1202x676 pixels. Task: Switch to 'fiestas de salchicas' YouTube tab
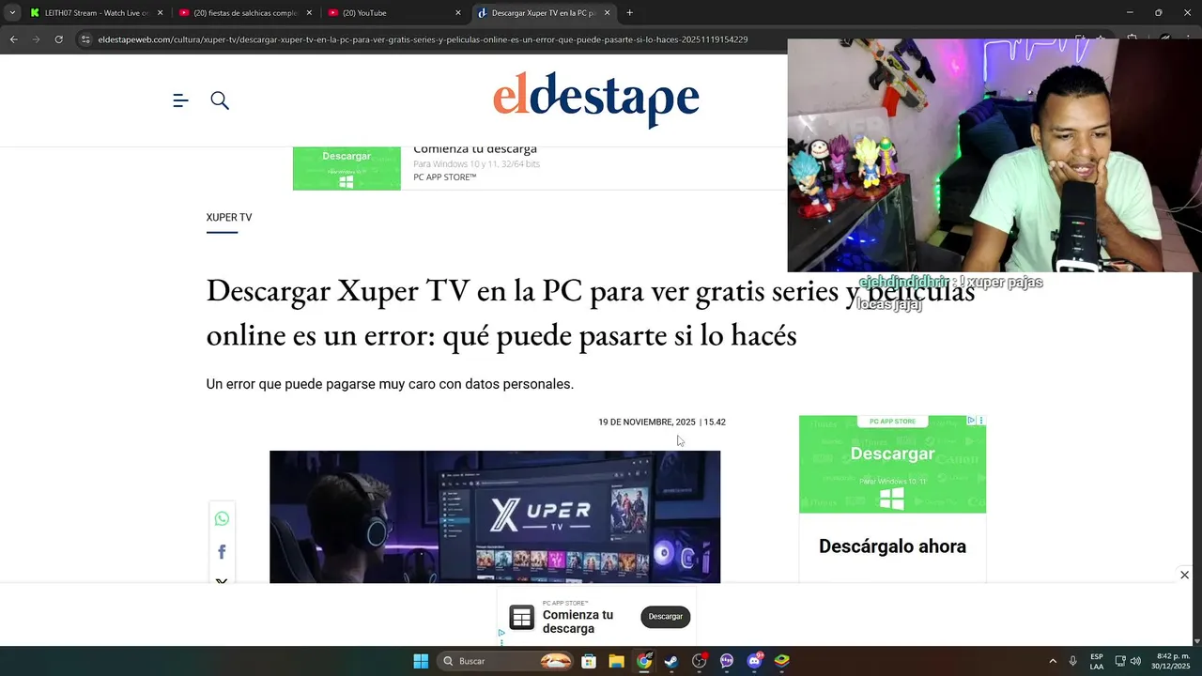pyautogui.click(x=244, y=13)
